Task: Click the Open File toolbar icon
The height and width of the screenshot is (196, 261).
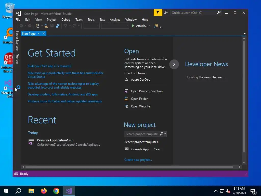Action: pyautogui.click(x=46, y=26)
